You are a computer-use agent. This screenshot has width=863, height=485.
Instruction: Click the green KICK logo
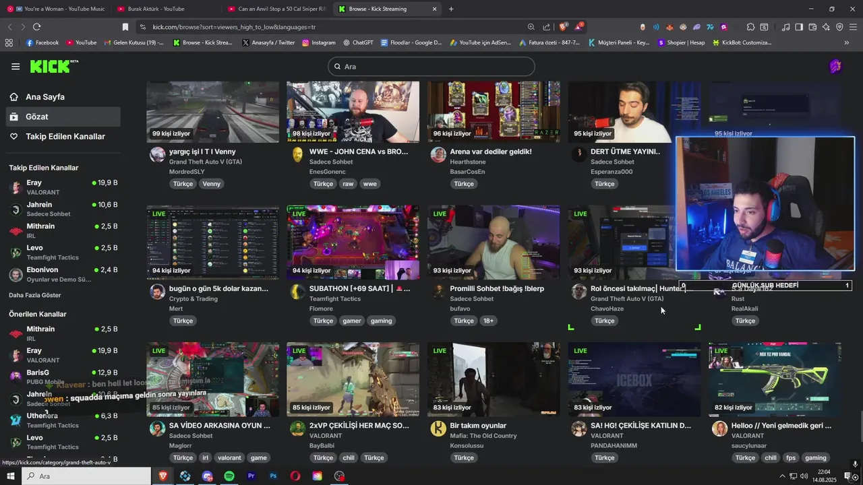[54, 66]
